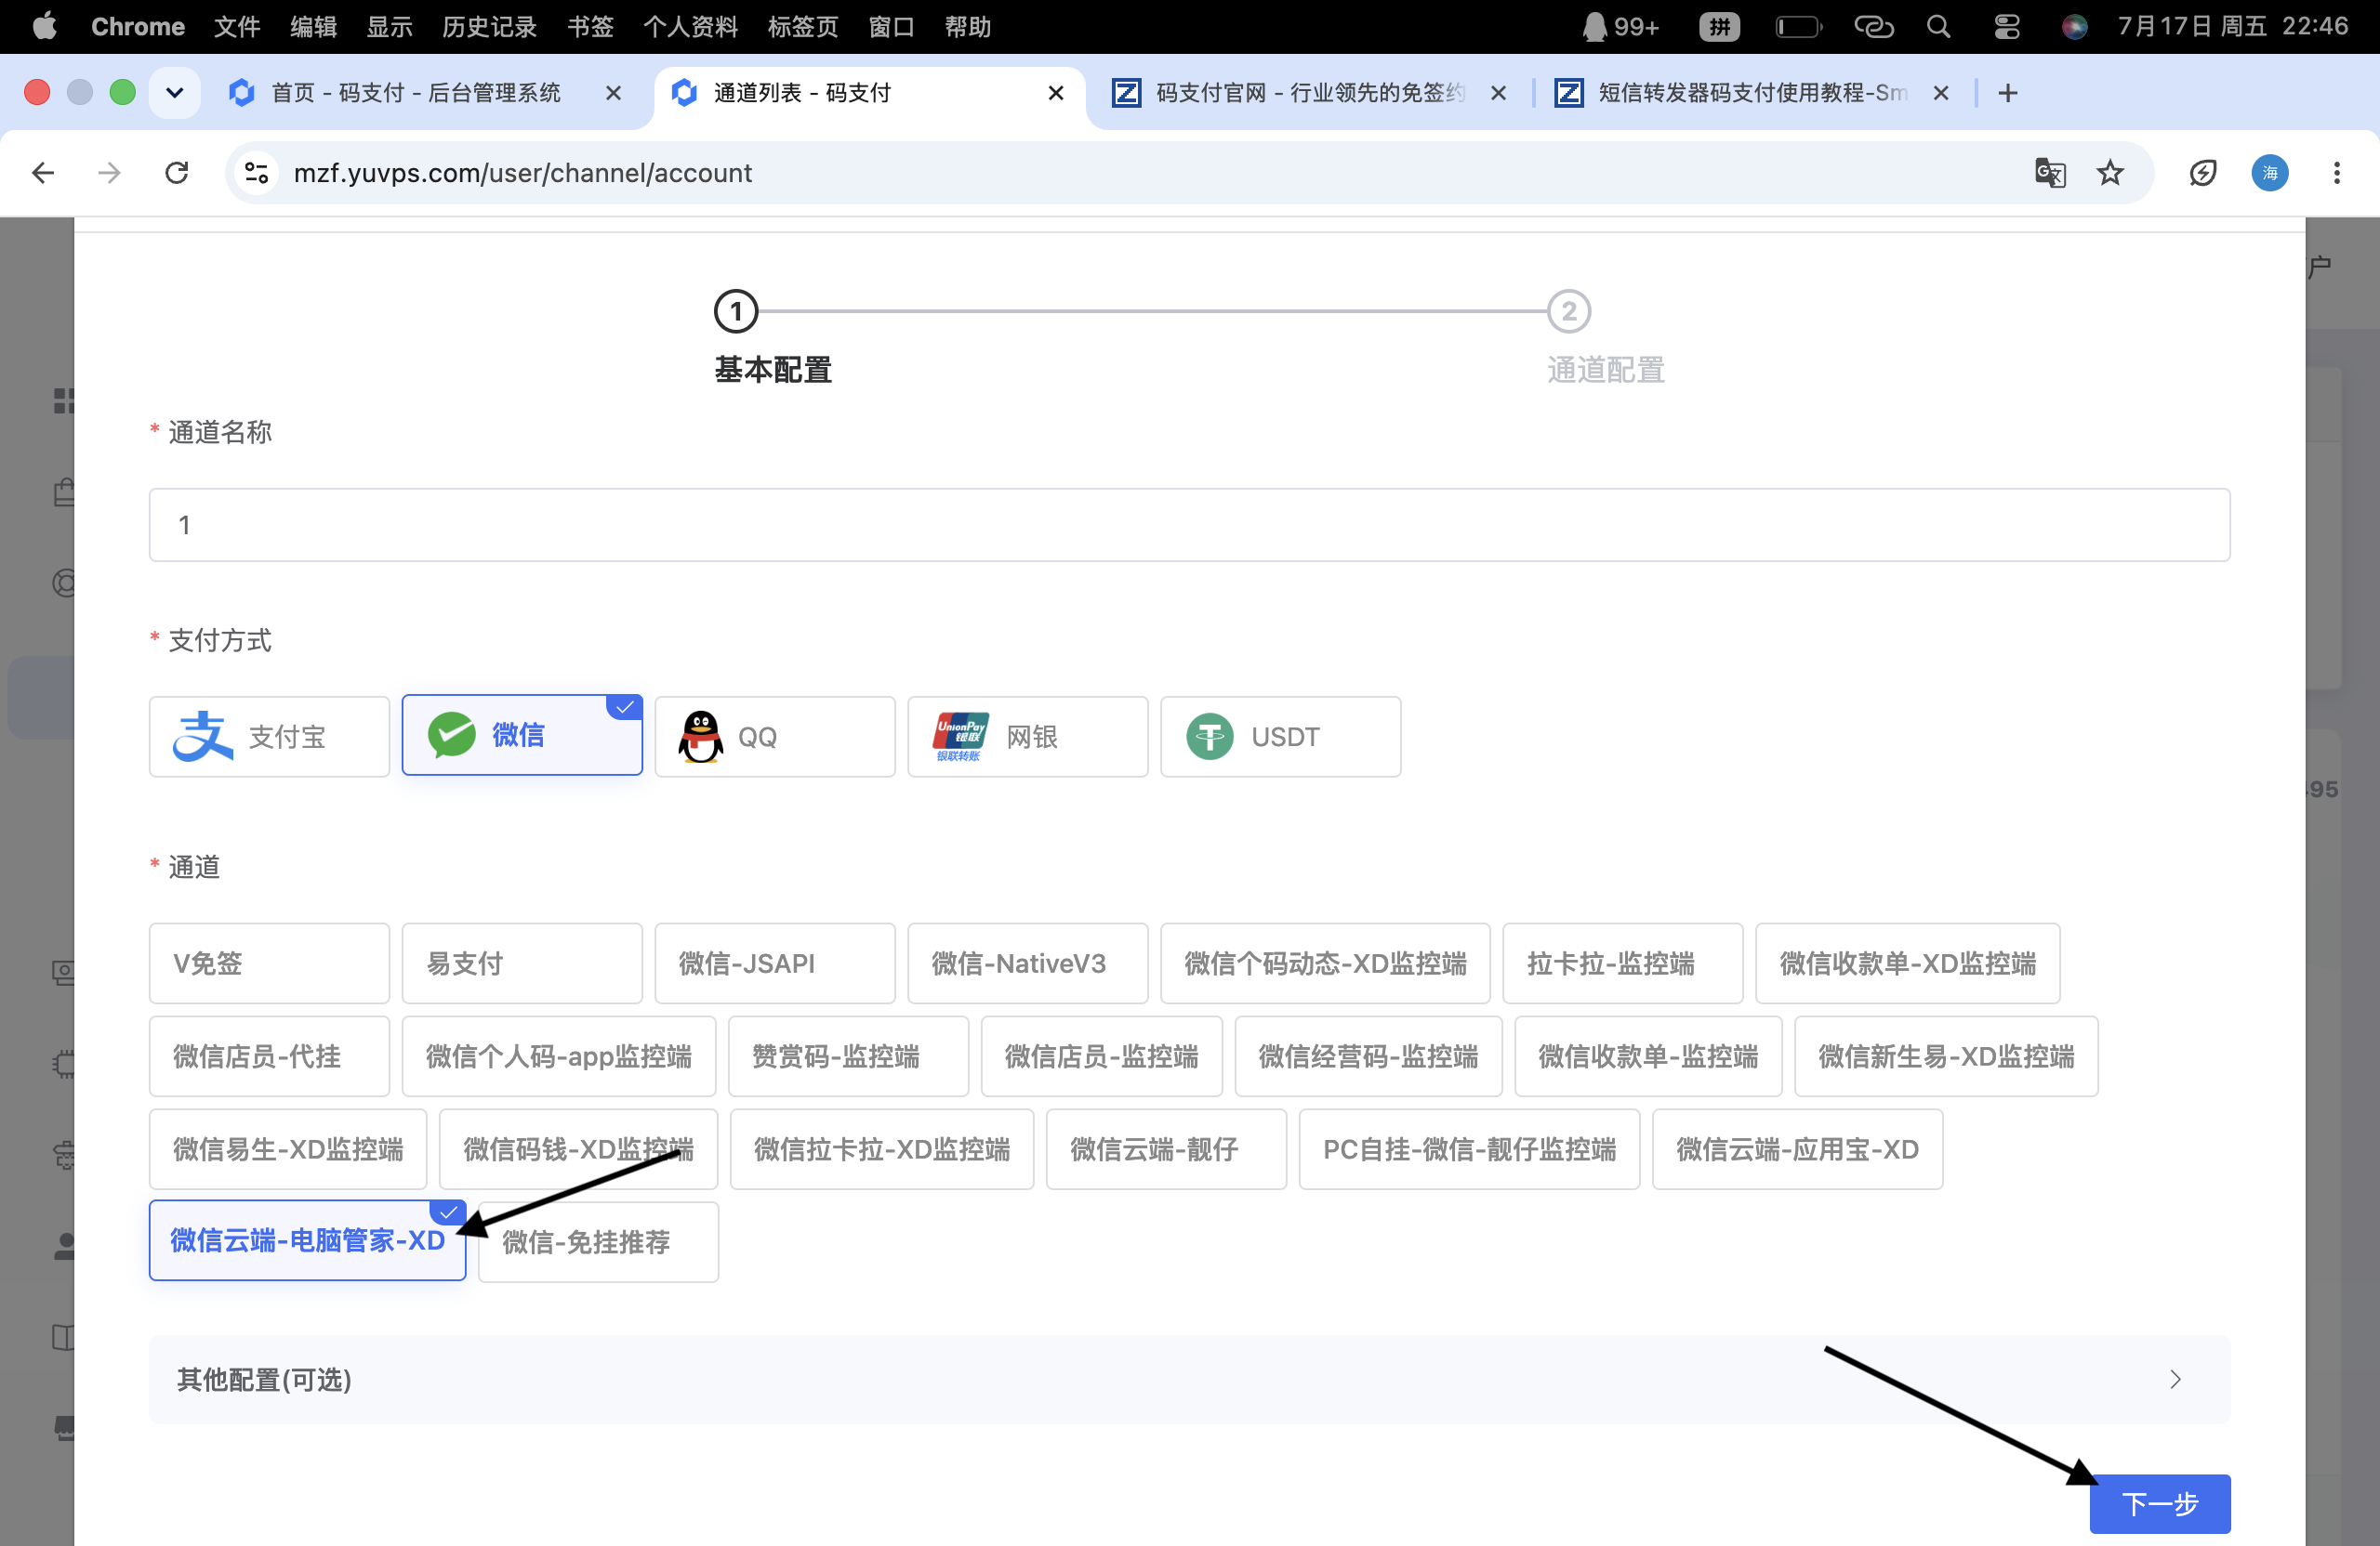This screenshot has width=2380, height=1546.
Task: Choose the 微信-免挂推荐 channel
Action: pyautogui.click(x=598, y=1242)
